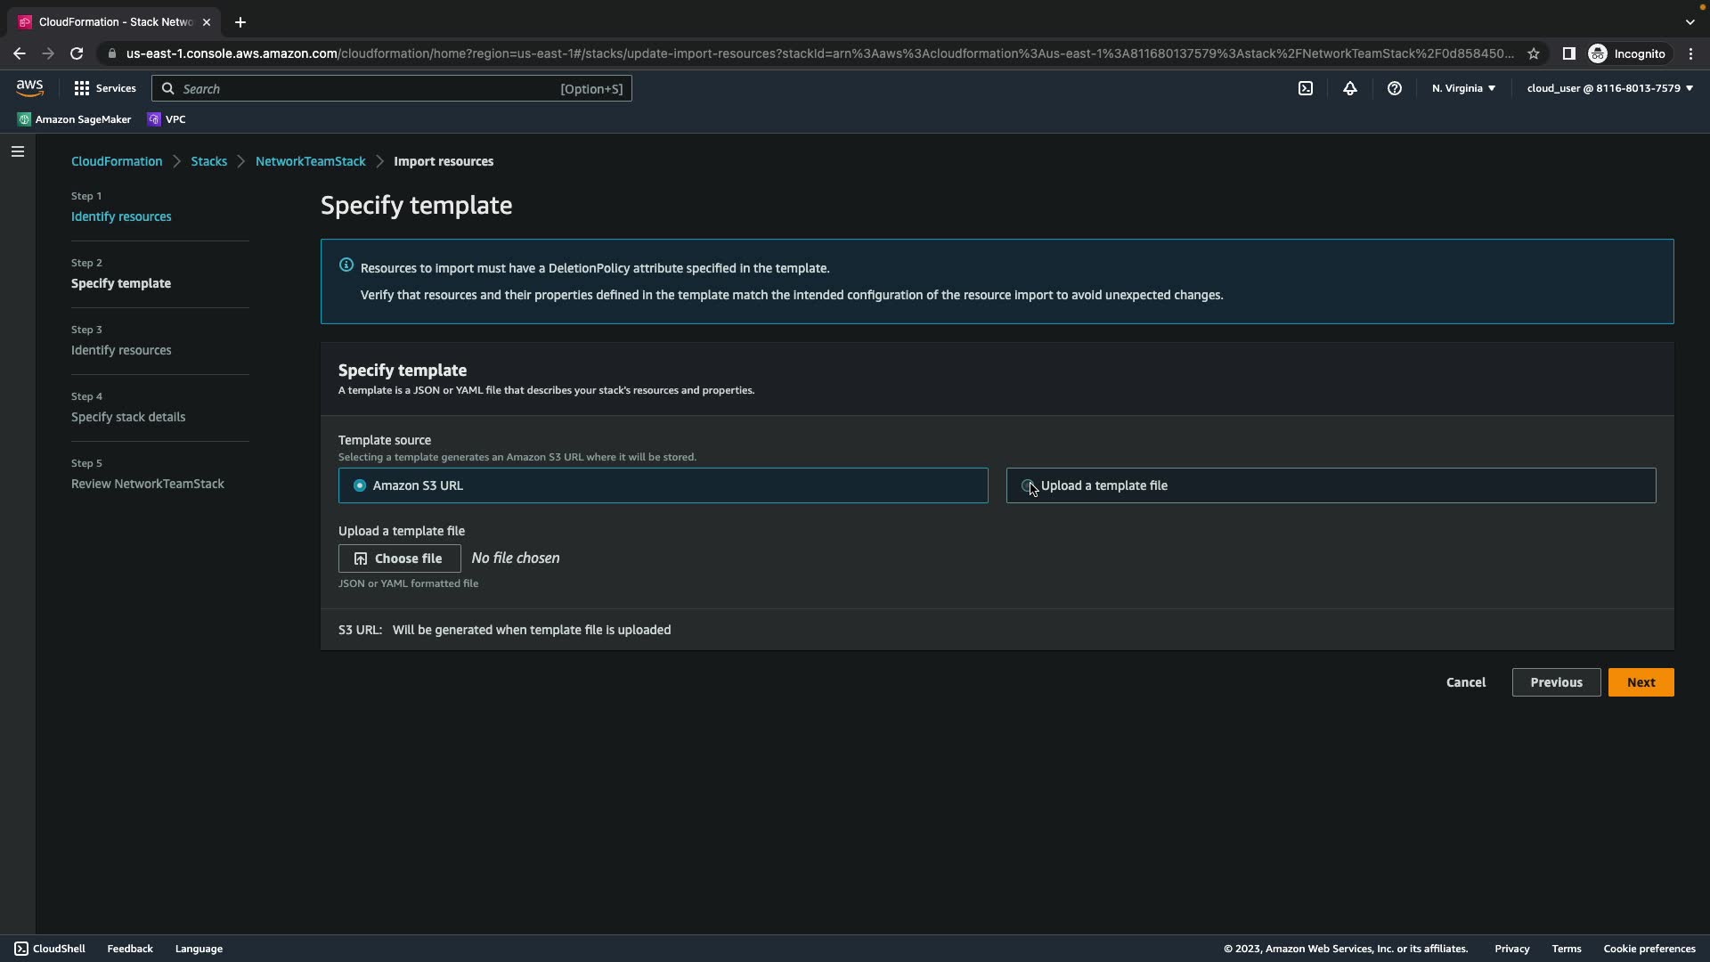The width and height of the screenshot is (1710, 962).
Task: Open the notifications bell icon
Action: 1349,88
